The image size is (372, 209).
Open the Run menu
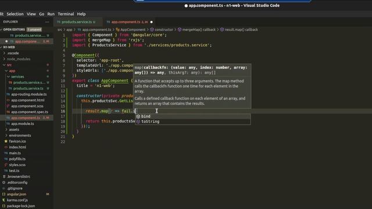coord(51,14)
